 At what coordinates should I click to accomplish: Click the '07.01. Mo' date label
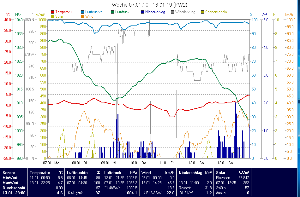click(x=51, y=163)
